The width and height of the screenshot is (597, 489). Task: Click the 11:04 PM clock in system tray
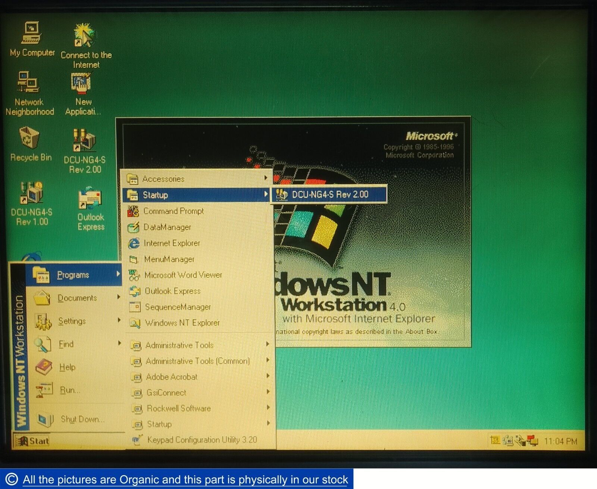[560, 441]
